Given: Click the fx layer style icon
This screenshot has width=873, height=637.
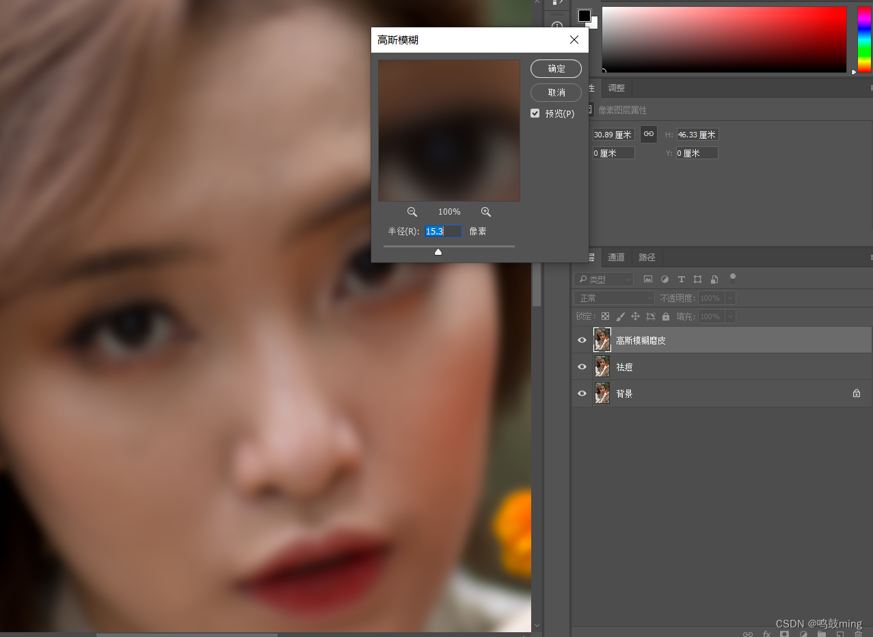Looking at the screenshot, I should [766, 634].
